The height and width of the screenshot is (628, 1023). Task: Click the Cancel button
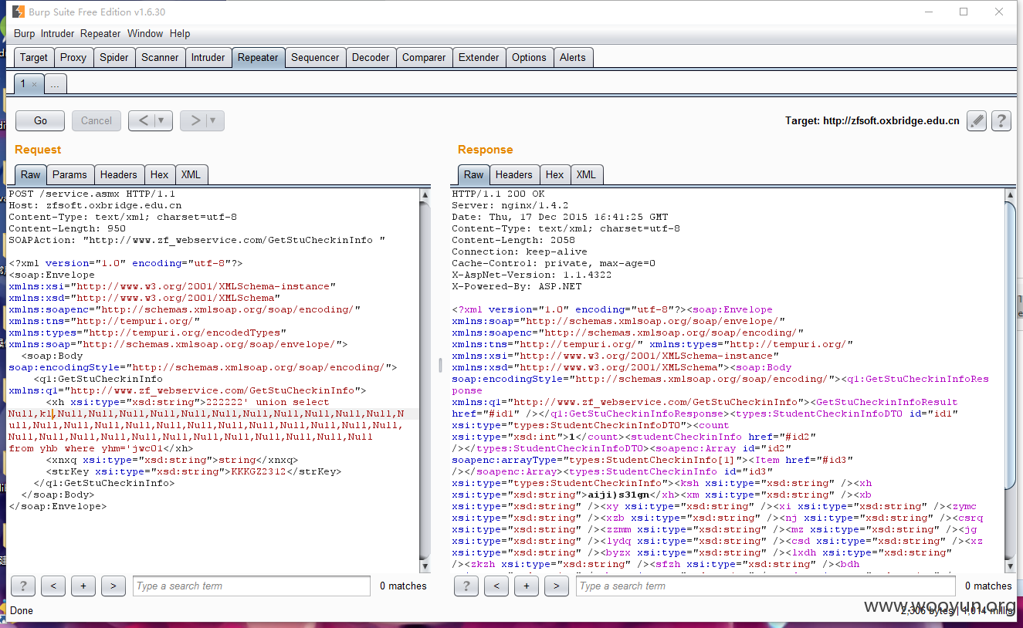point(97,120)
